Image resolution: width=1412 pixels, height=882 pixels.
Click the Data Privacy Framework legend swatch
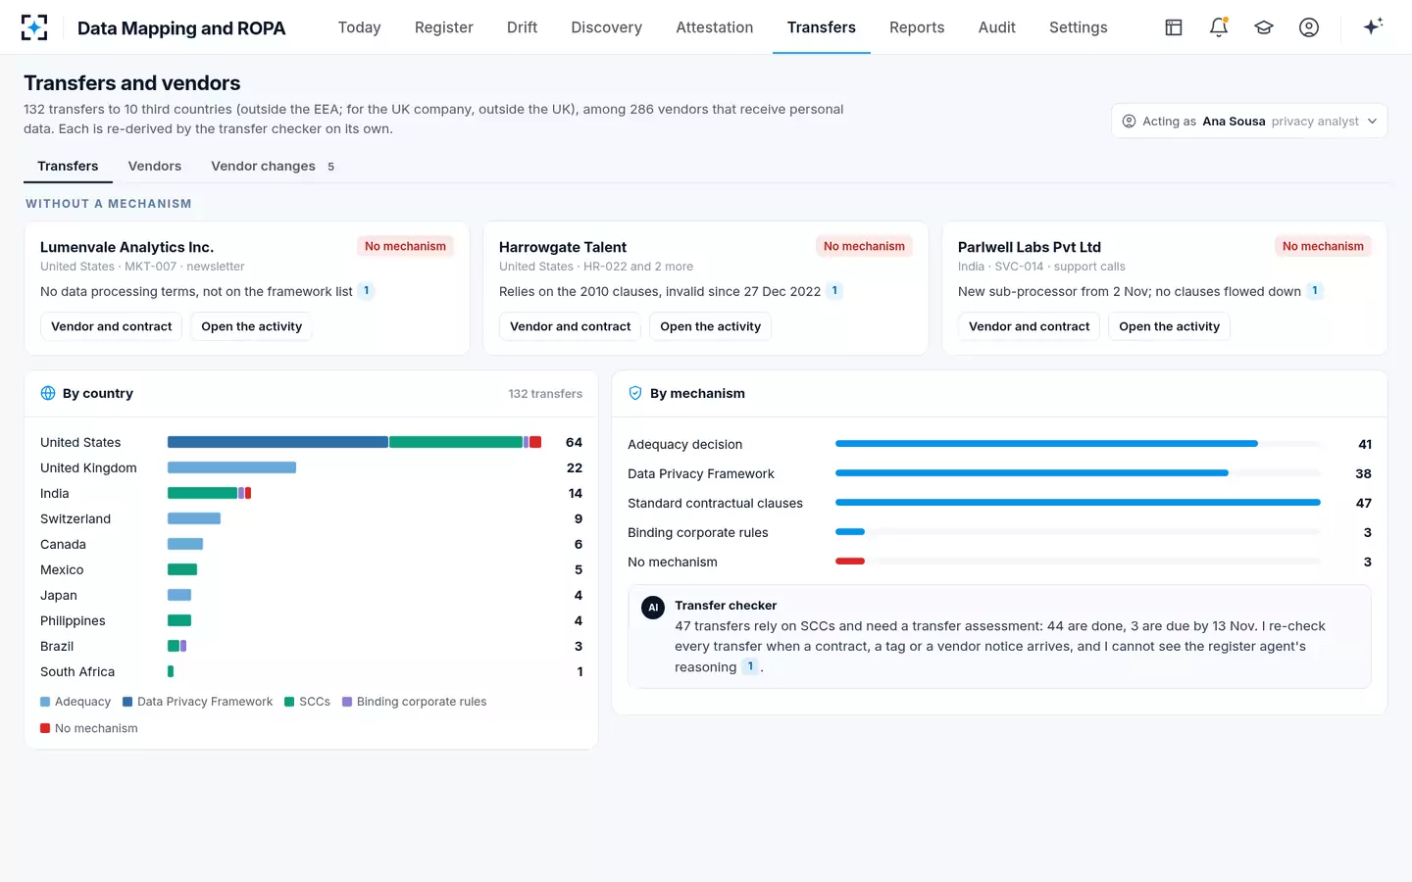coord(127,702)
